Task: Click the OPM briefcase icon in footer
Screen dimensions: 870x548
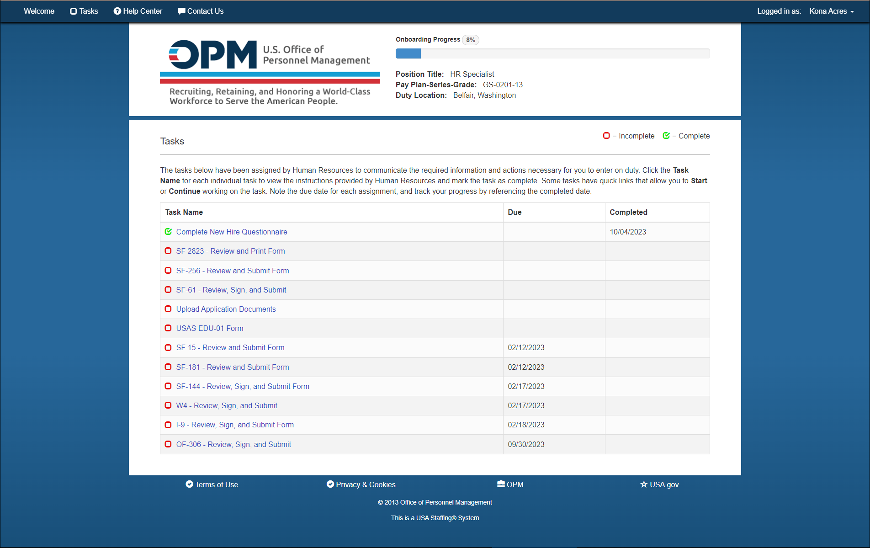Action: click(x=501, y=484)
